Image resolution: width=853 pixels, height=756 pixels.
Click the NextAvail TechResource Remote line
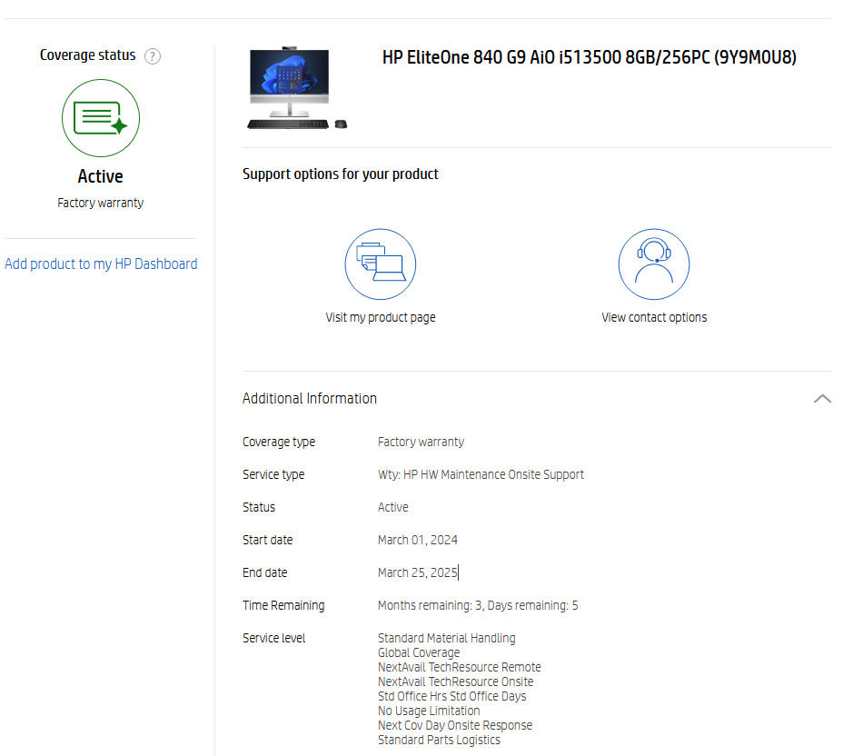pyautogui.click(x=459, y=667)
